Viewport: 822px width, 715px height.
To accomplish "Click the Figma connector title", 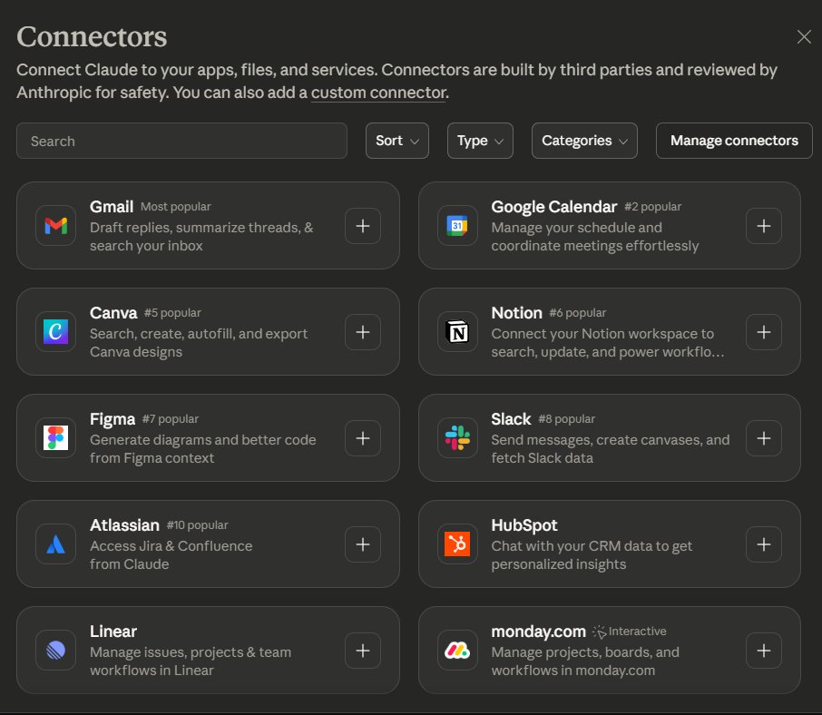I will pyautogui.click(x=113, y=419).
